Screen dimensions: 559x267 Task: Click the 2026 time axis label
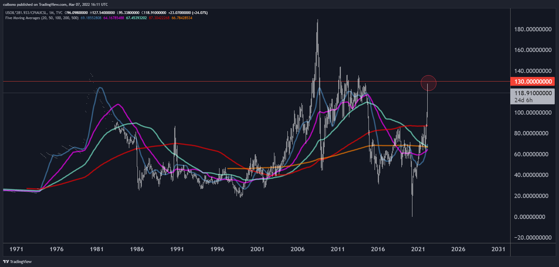[458, 249]
